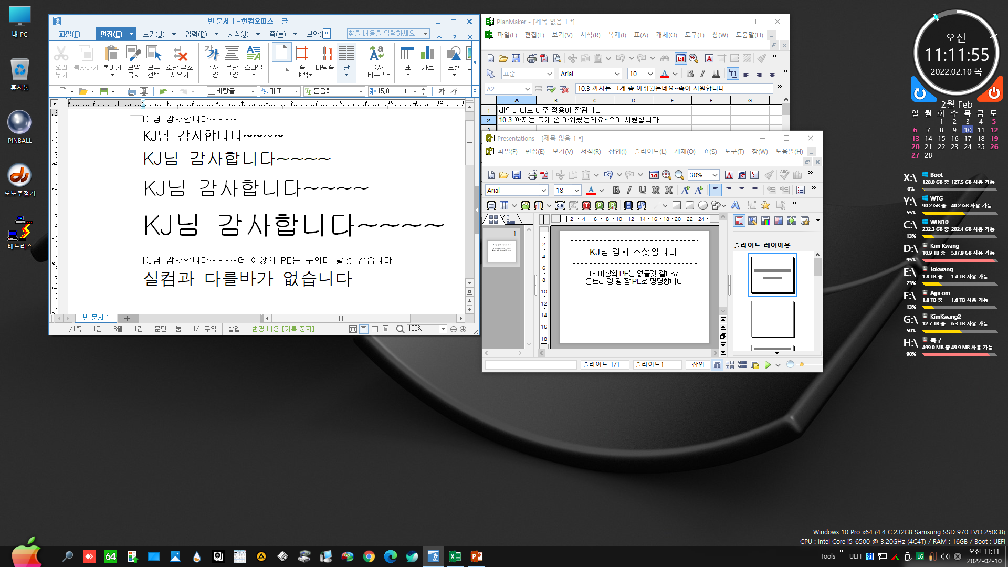Image resolution: width=1008 pixels, height=567 pixels.
Task: Click the font color red A in PlanMaker
Action: tap(664, 73)
